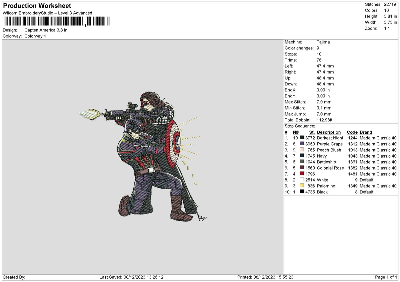Screen dimensions: 400x282
Task: Click the 'Peach Blush' description
Action: click(329, 150)
